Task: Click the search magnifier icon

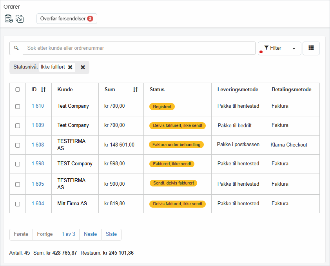Action: click(16, 48)
